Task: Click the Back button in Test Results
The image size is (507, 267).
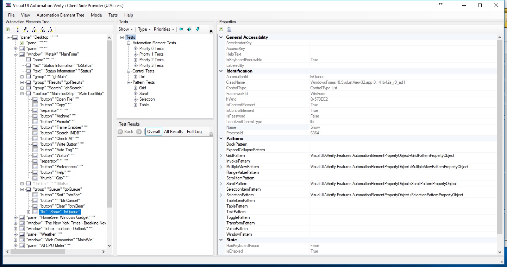Action: click(x=126, y=131)
